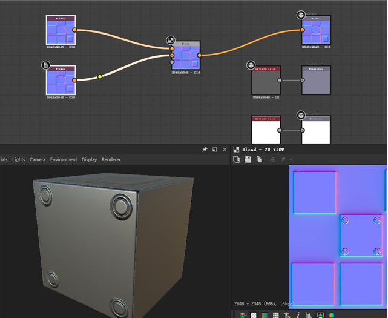Open the Lights menu
Screen dimensions: 388x318
(x=19, y=159)
